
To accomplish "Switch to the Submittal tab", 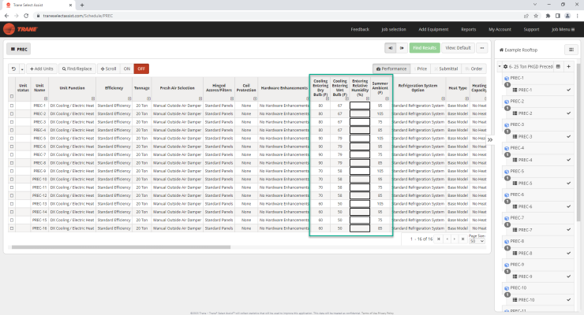I will [x=446, y=69].
